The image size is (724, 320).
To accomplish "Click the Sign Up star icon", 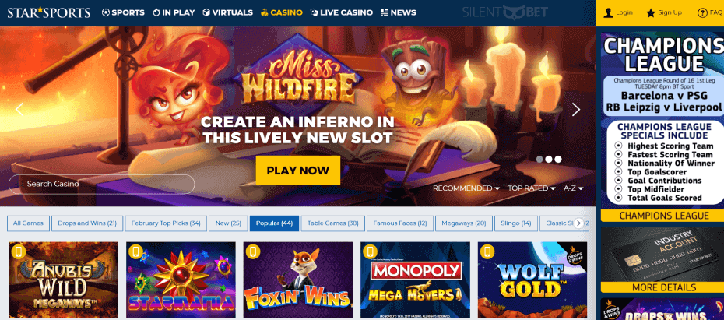I will [651, 13].
